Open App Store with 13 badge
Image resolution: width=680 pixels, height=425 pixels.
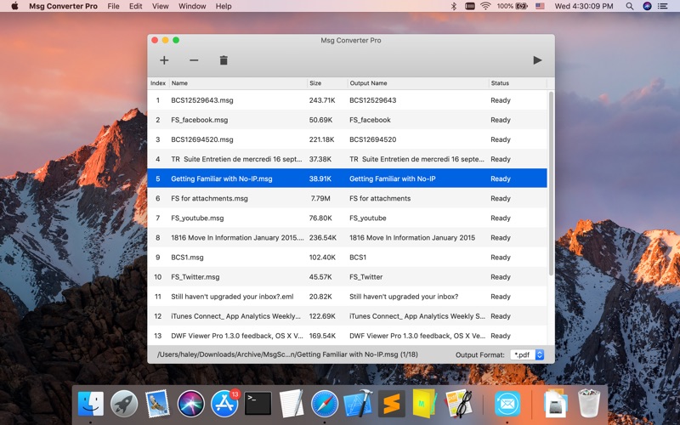(224, 403)
